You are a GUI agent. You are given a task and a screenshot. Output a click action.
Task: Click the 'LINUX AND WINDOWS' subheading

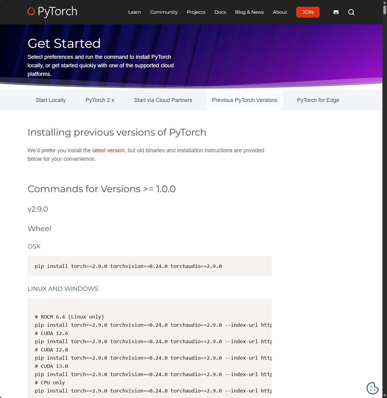pyautogui.click(x=63, y=289)
